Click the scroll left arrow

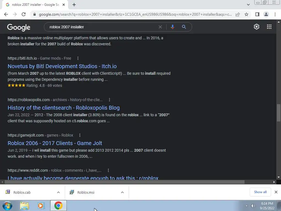[2, 182]
